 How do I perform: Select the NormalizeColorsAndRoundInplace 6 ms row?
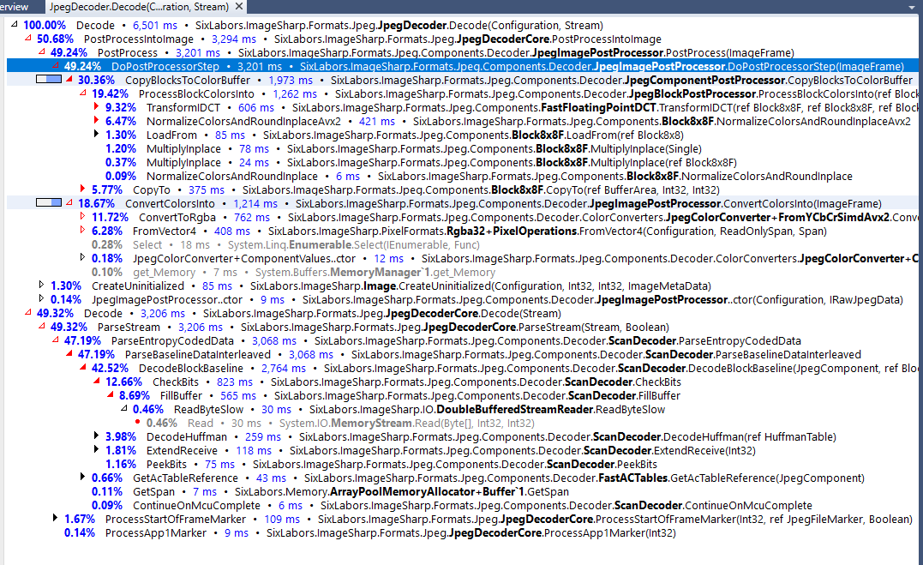tap(478, 176)
